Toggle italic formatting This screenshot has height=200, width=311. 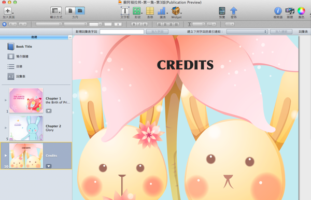point(139,24)
